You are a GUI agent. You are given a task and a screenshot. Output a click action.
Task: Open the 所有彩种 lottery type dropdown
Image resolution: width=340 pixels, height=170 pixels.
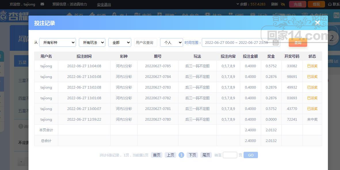click(58, 42)
